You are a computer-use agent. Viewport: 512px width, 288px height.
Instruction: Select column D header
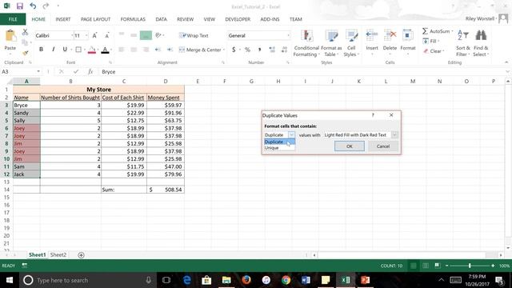click(166, 82)
